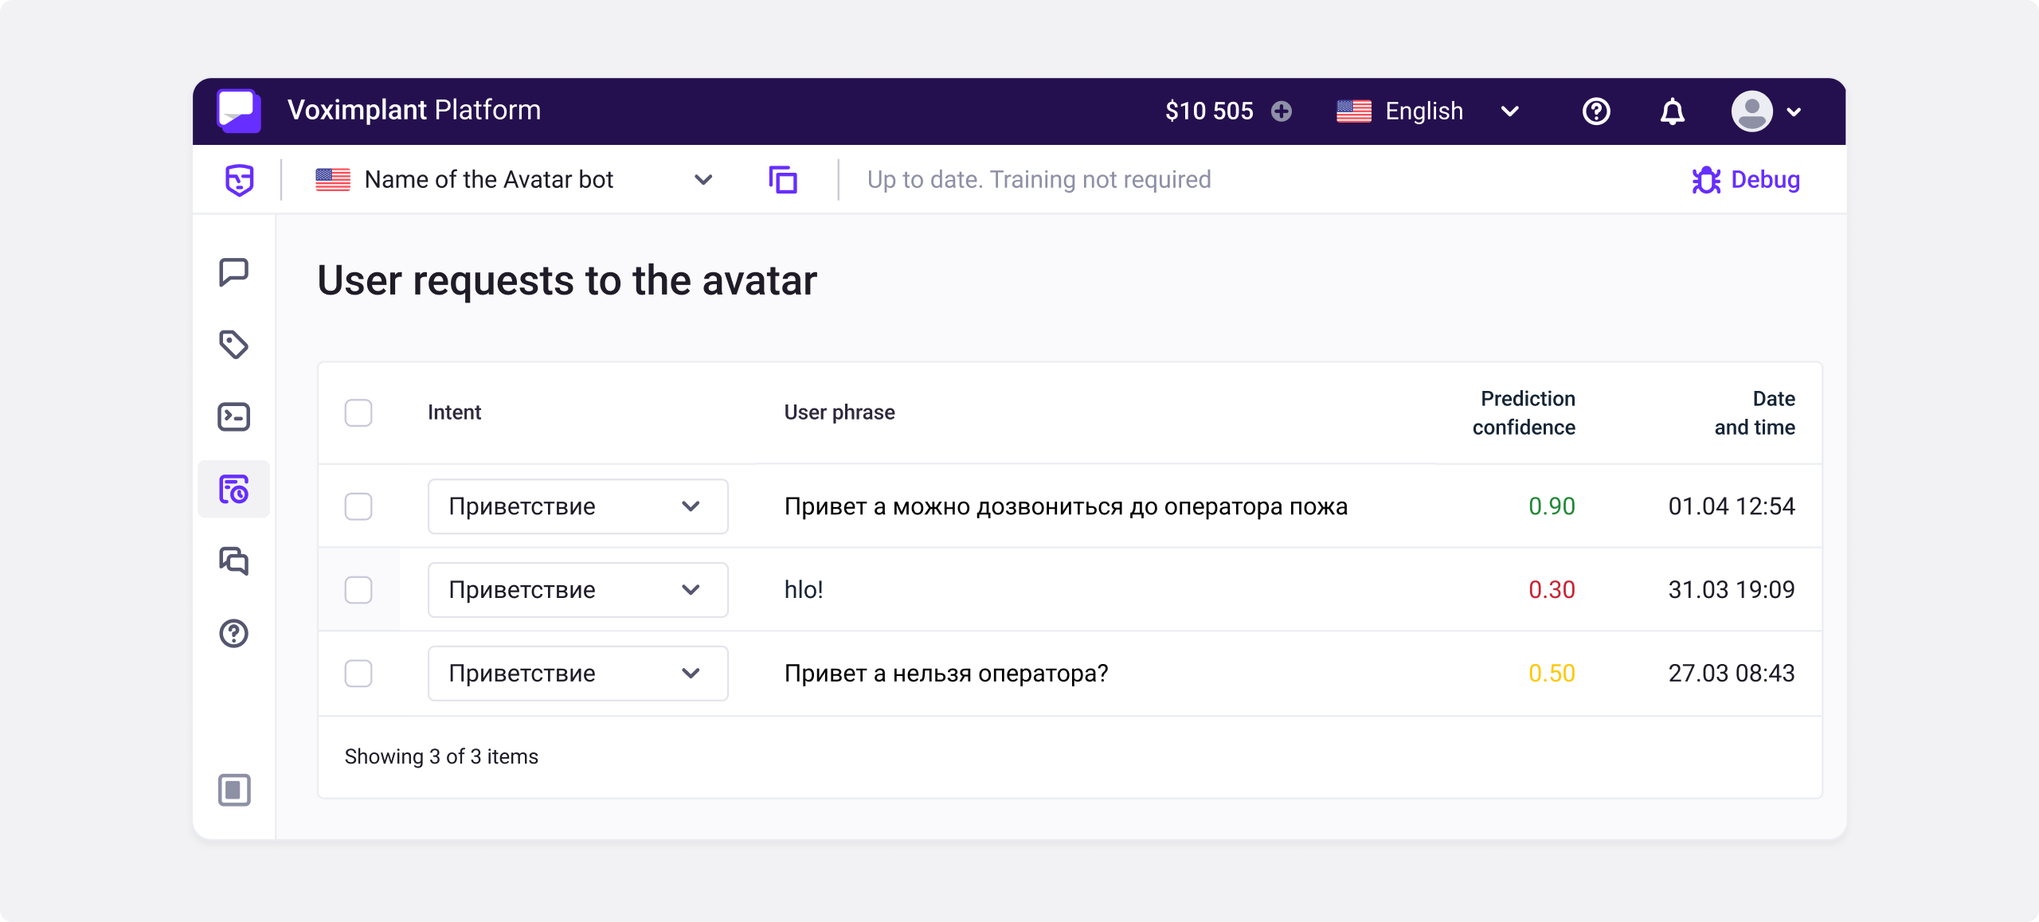The image size is (2039, 922).
Task: Open the help question mark in header
Action: coord(1595,111)
